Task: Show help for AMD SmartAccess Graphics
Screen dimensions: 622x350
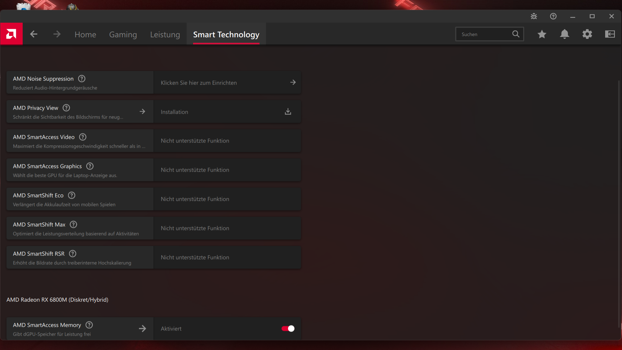Action: pos(90,166)
